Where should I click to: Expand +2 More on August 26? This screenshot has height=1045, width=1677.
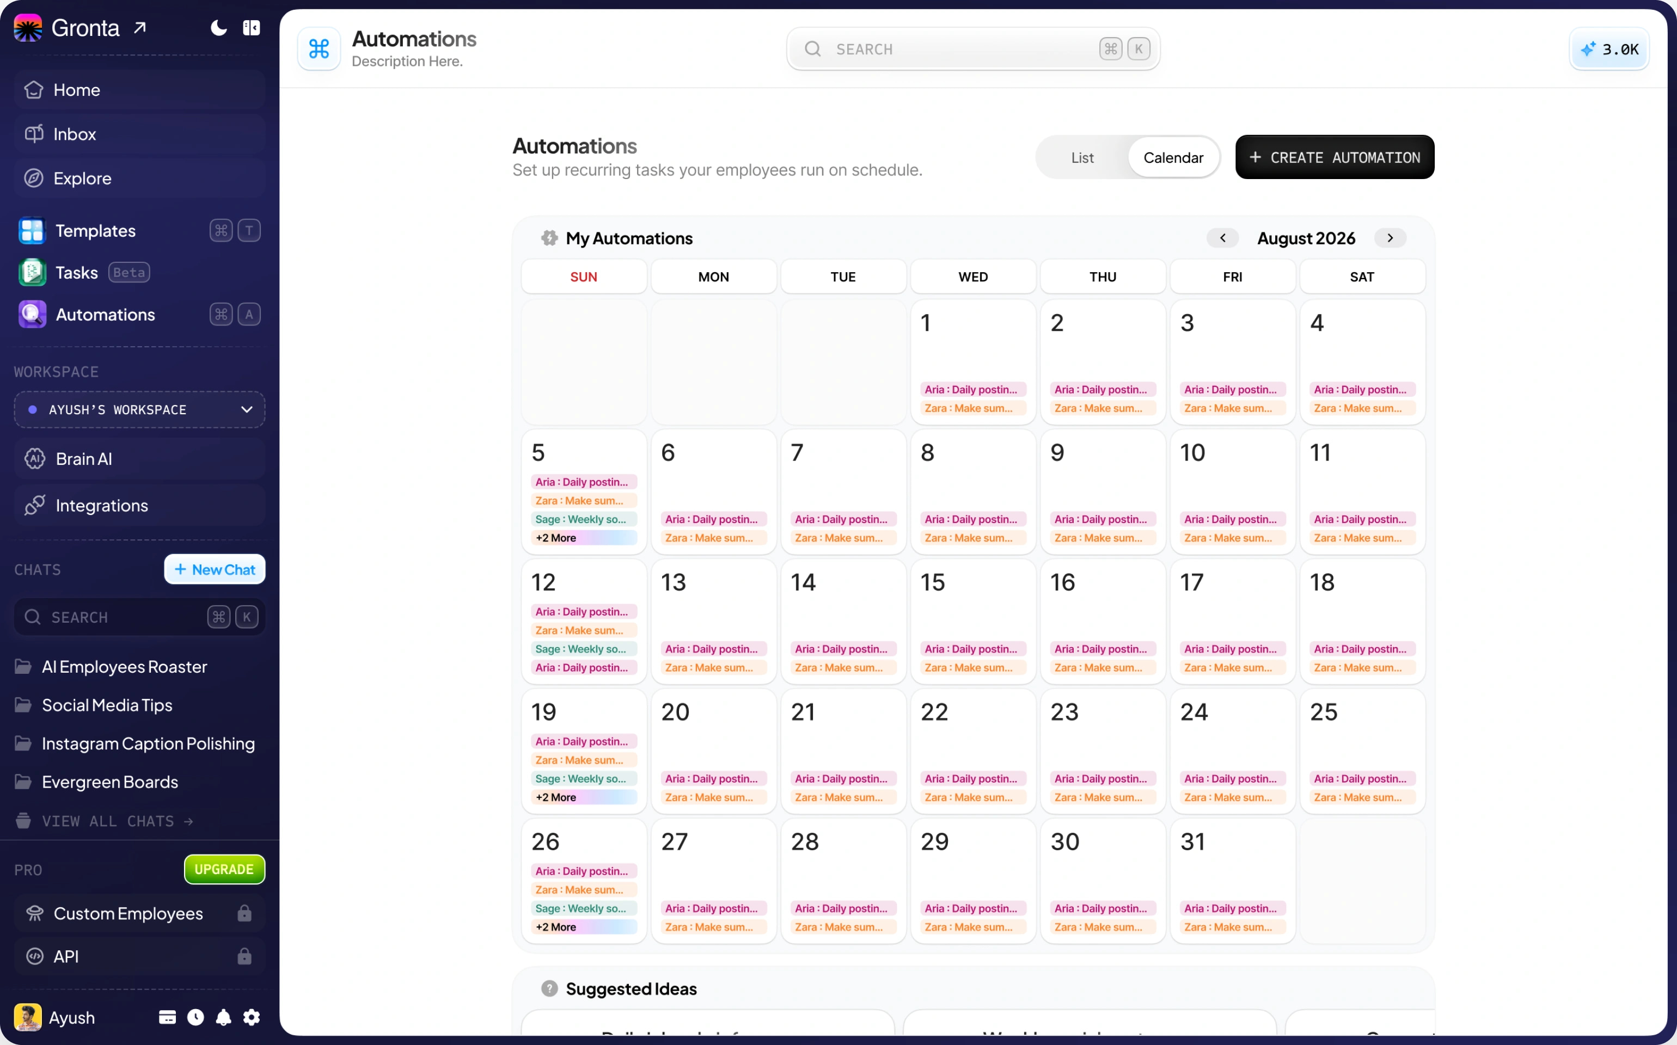click(x=584, y=927)
